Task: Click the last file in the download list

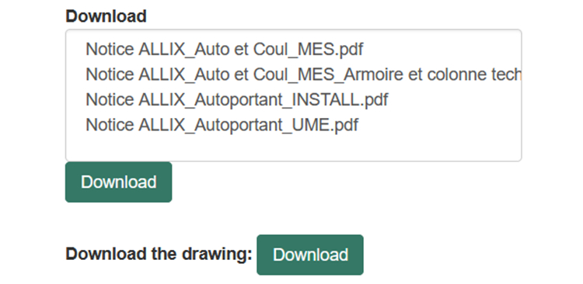Action: tap(294, 125)
